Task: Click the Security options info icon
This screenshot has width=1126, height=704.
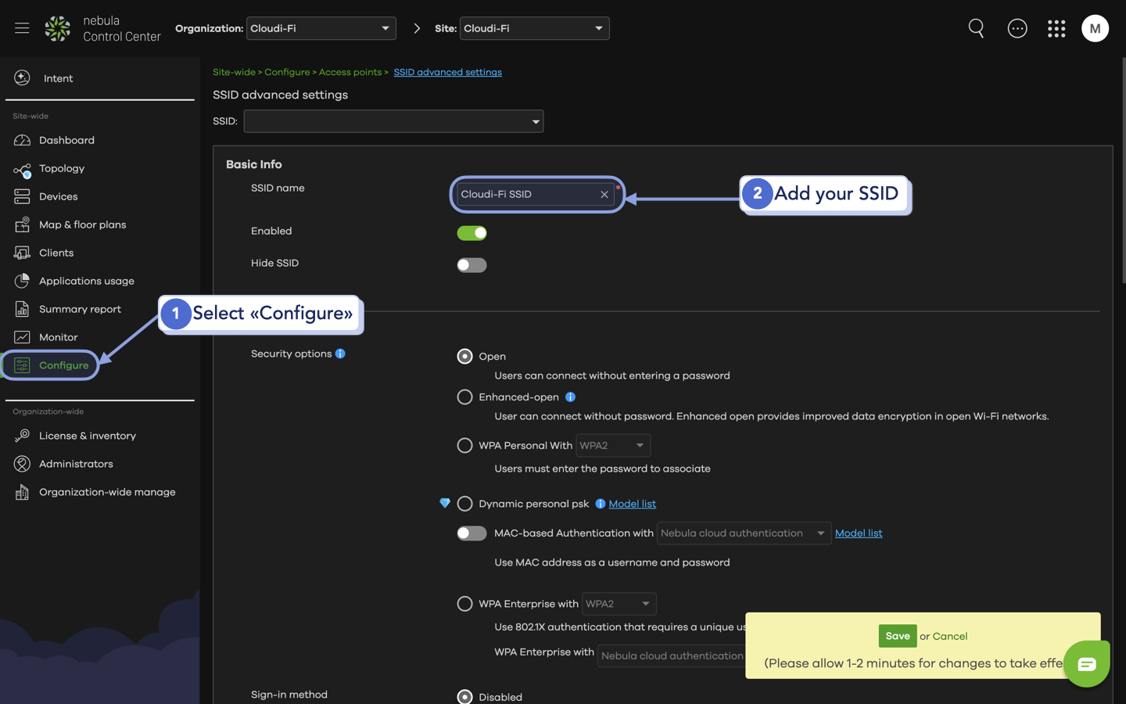Action: point(340,354)
